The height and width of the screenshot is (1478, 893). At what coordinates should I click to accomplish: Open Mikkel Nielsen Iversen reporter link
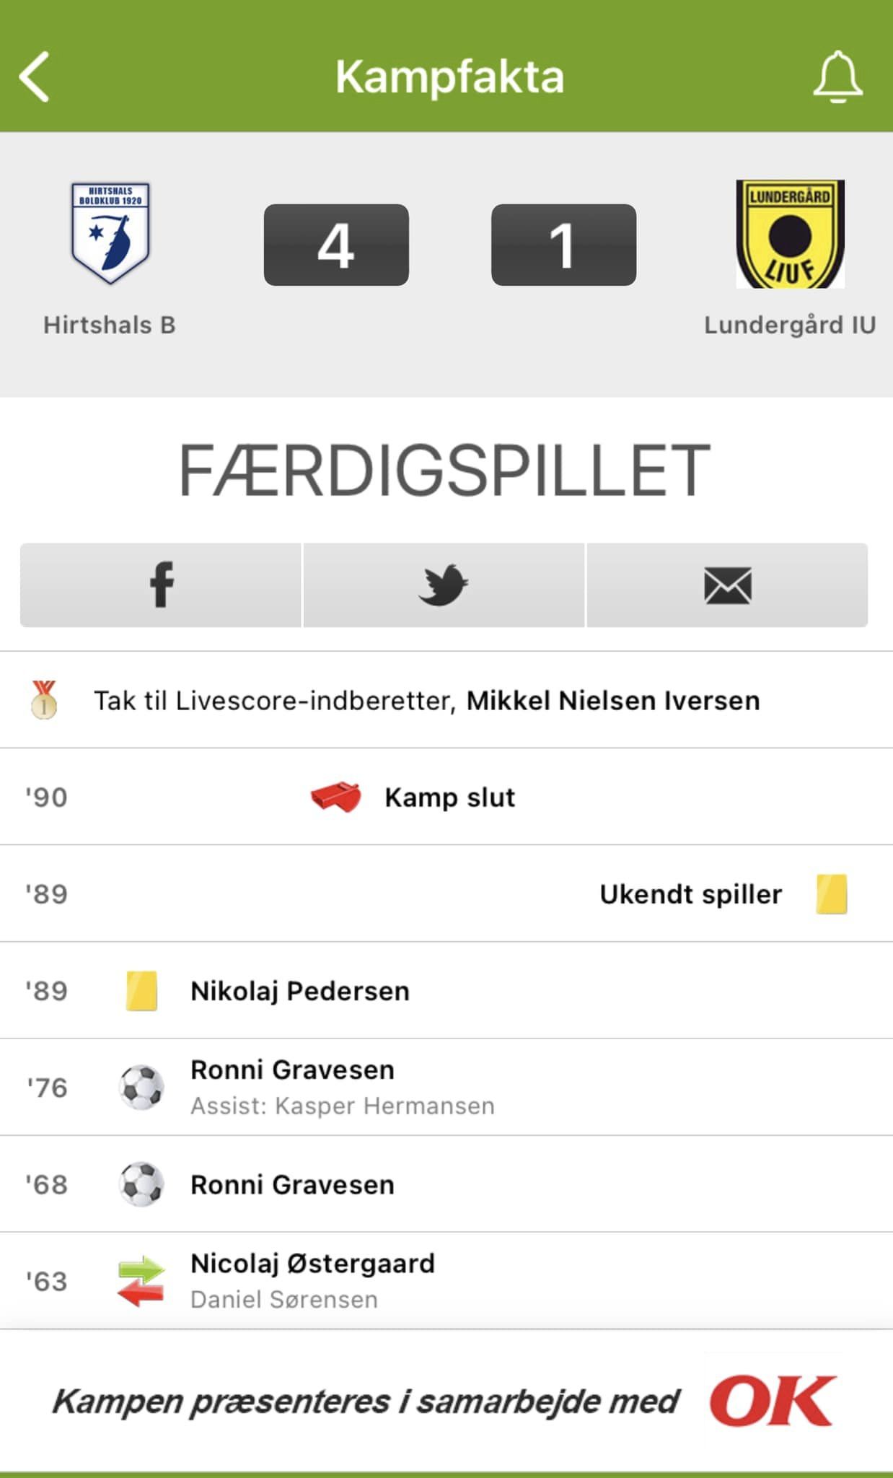tap(613, 701)
